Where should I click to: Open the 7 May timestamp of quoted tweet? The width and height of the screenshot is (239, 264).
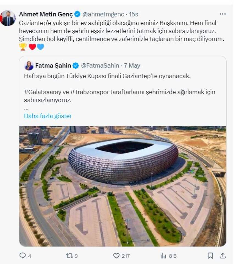[132, 66]
